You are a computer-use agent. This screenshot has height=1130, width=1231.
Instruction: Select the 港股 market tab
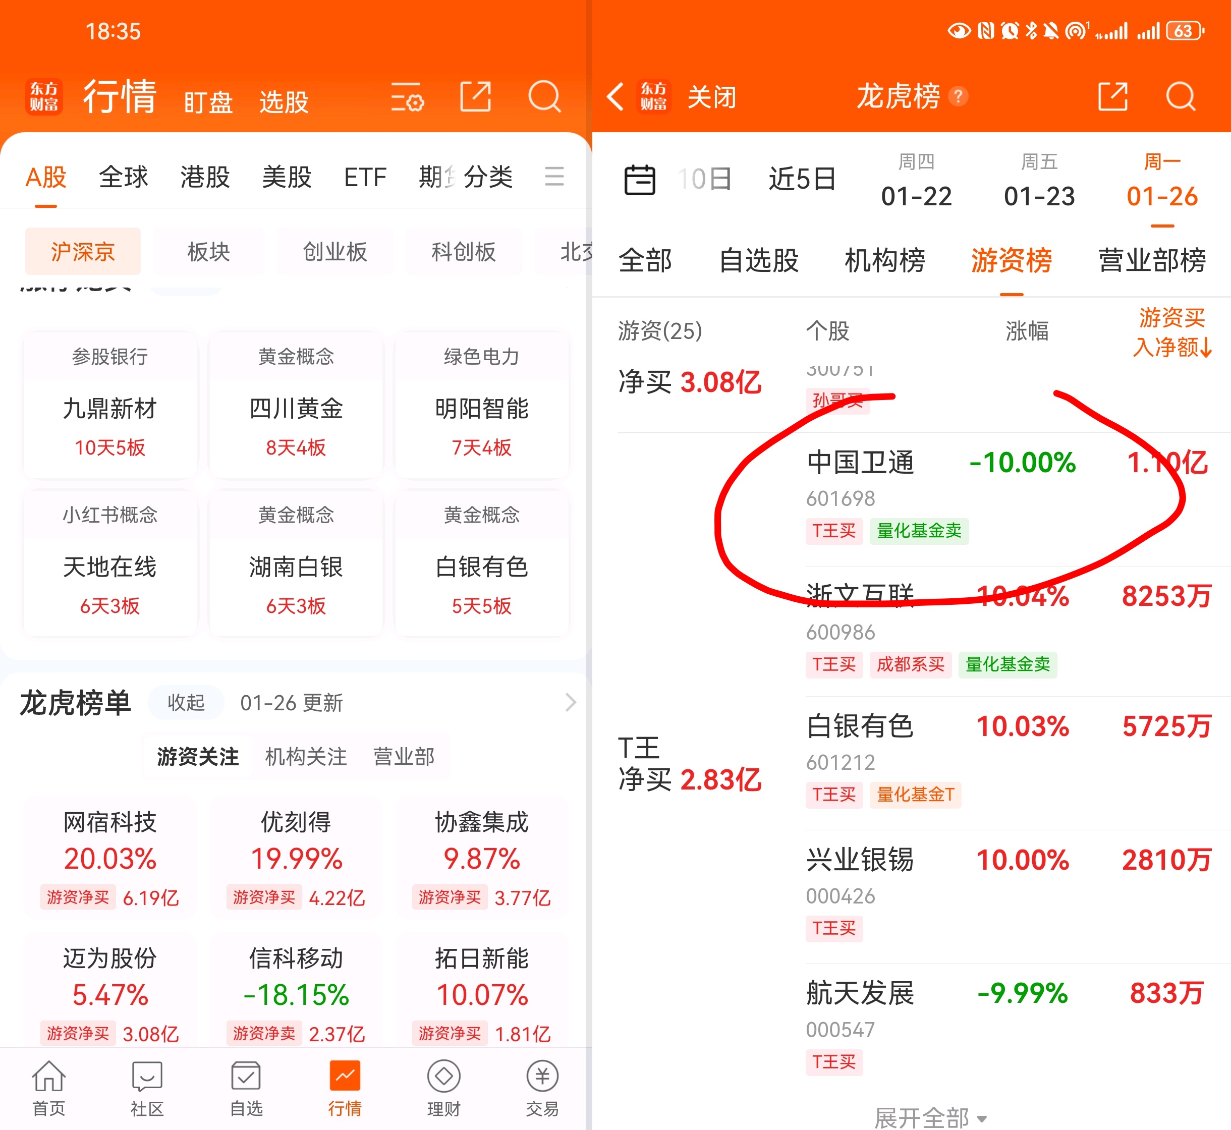click(x=205, y=178)
